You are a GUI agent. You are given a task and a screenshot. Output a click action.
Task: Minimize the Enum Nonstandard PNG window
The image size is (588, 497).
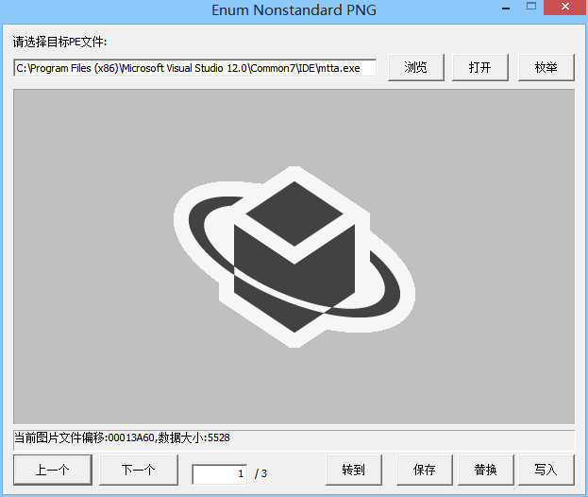(x=506, y=8)
